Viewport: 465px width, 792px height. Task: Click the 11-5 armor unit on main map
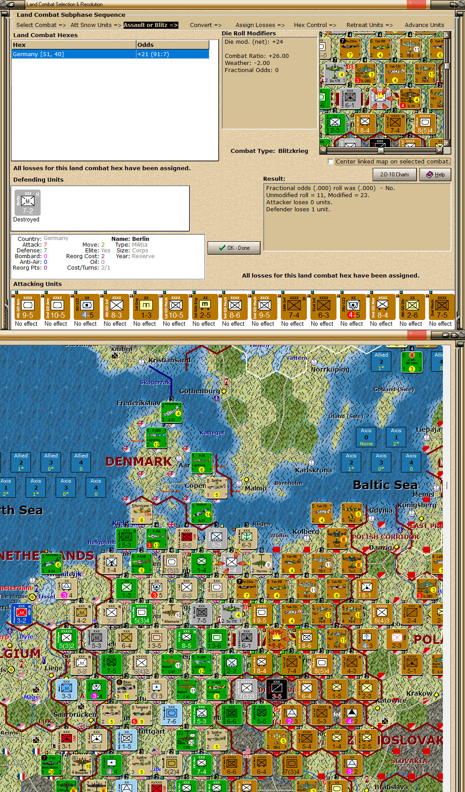(217, 588)
